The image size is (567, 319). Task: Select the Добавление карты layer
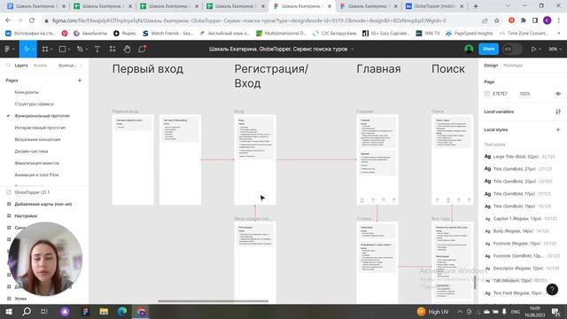pyautogui.click(x=43, y=204)
